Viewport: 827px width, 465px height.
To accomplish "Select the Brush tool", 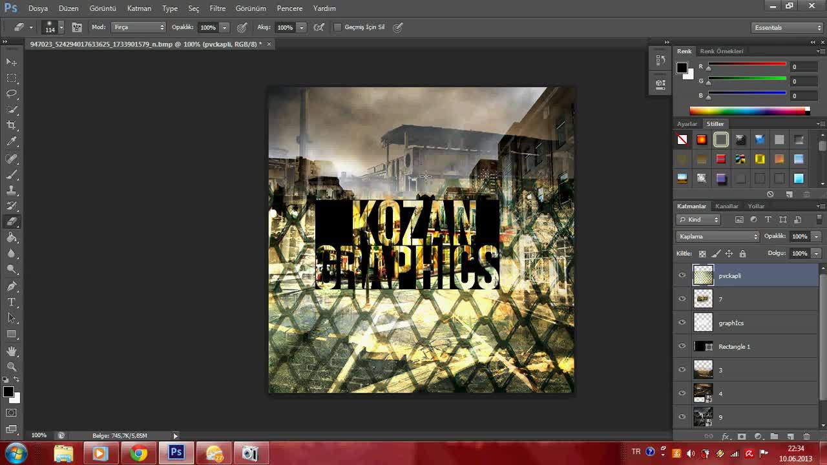I will 12,174.
